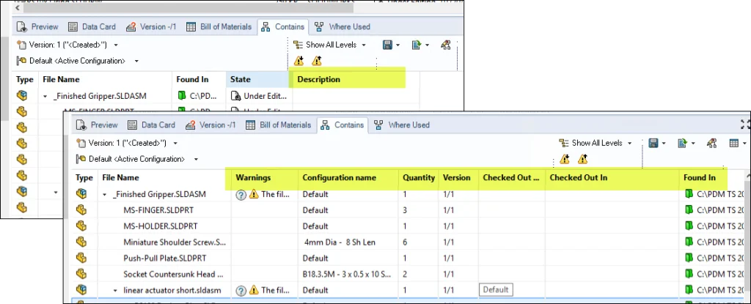Click the previous warning icon in front panel
The image size is (751, 304).
coord(564,159)
